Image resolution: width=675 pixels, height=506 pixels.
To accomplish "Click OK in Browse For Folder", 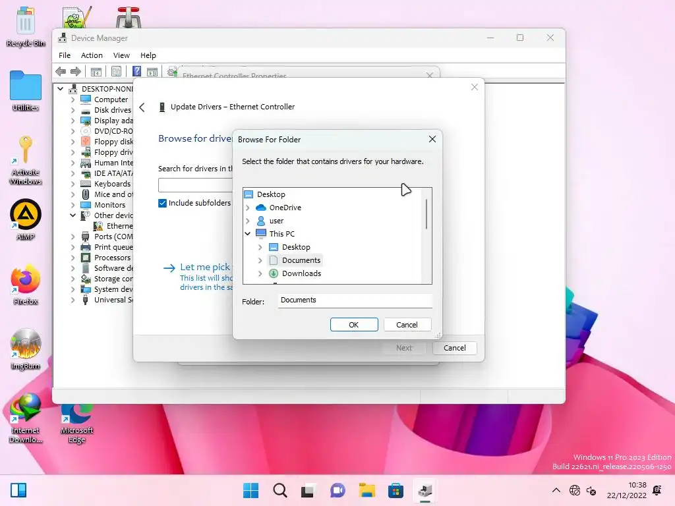I will tap(354, 325).
